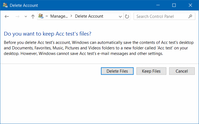Click the paragraph beginning 'Before you delete'
Image resolution: width=199 pixels, height=124 pixels.
(x=99, y=48)
